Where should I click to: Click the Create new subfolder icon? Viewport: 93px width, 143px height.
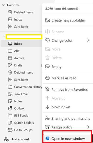pyautogui.click(x=48, y=20)
